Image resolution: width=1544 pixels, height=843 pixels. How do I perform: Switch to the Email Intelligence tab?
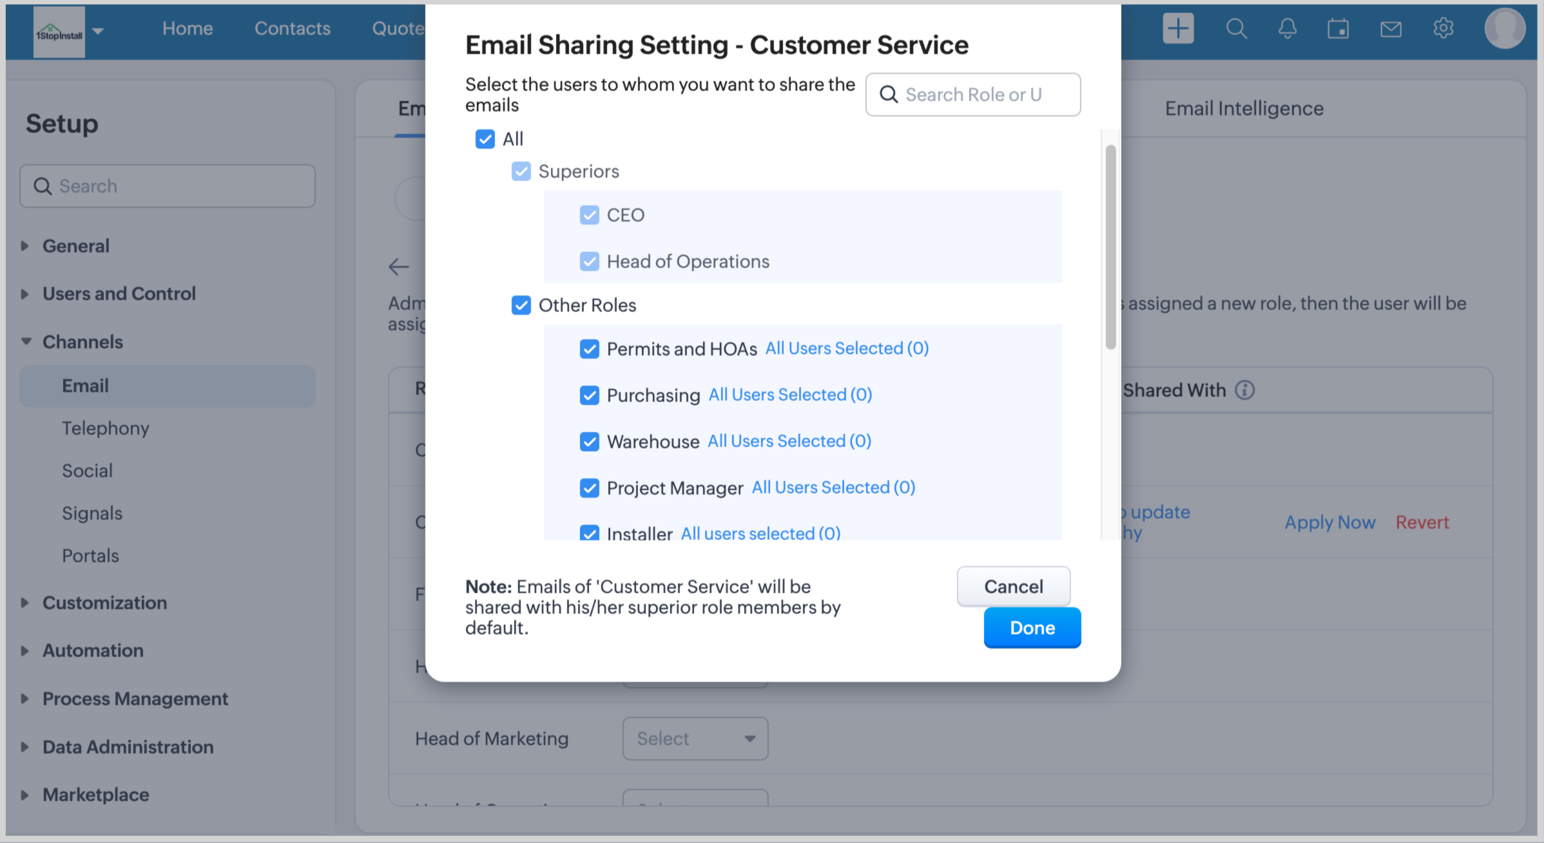point(1244,108)
